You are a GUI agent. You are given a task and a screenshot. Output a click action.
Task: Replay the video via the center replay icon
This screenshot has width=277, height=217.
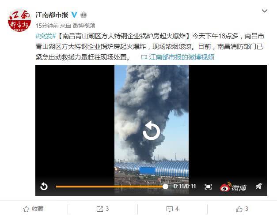pyautogui.click(x=151, y=131)
